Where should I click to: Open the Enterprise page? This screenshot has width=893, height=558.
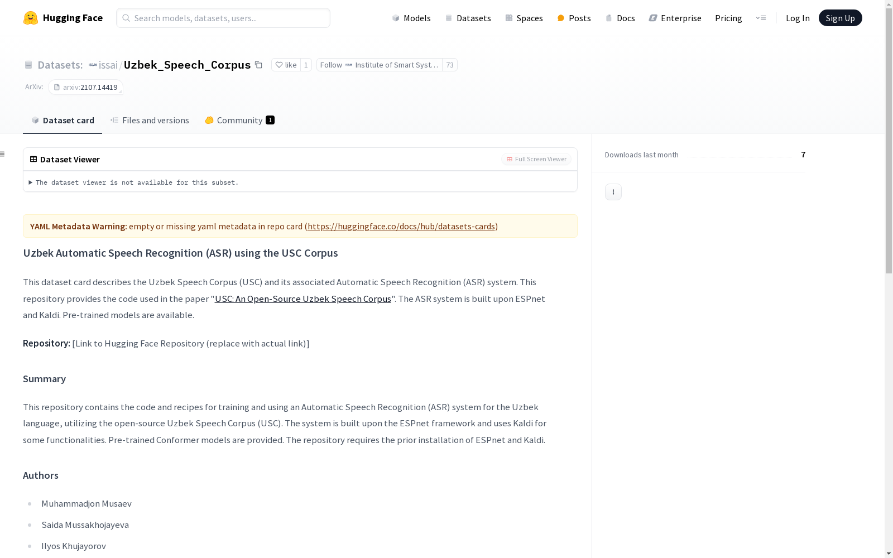pos(675,18)
